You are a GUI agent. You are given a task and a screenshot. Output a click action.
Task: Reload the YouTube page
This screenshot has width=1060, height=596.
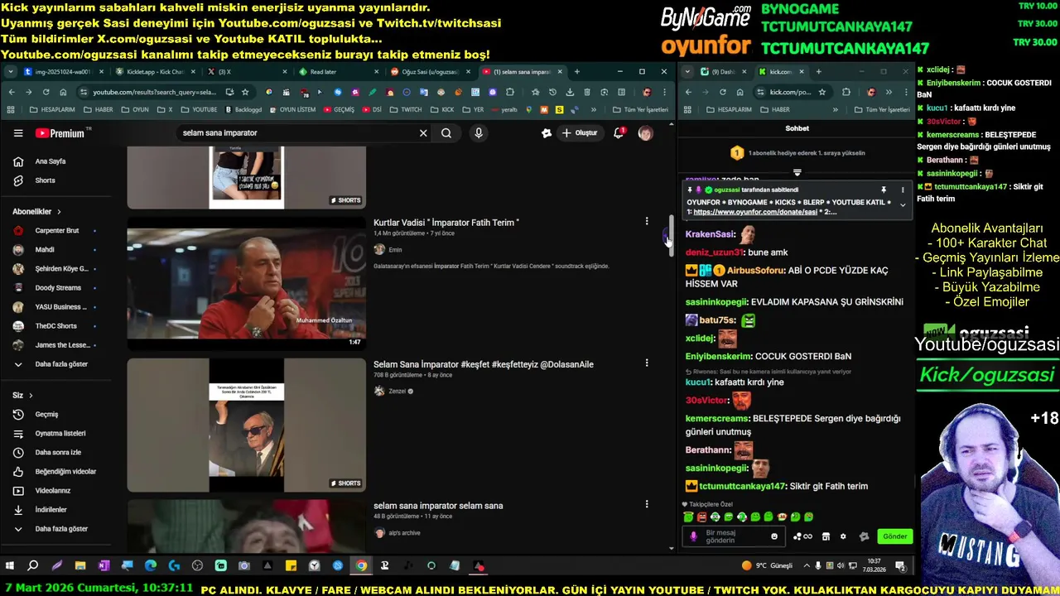tap(46, 92)
